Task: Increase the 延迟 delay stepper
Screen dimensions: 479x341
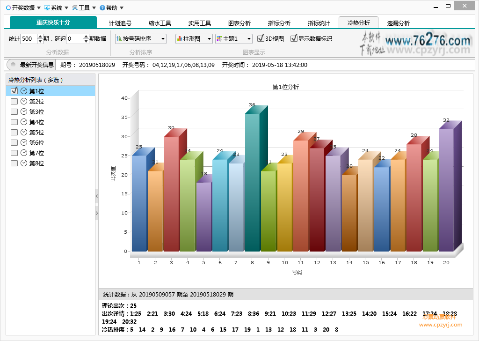Action: [x=86, y=37]
